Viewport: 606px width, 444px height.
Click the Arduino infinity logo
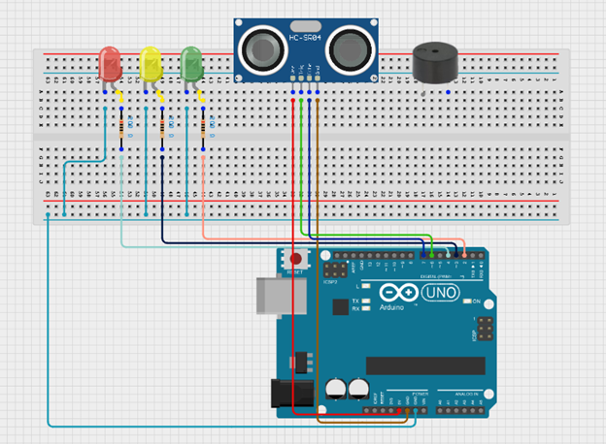pyautogui.click(x=398, y=293)
